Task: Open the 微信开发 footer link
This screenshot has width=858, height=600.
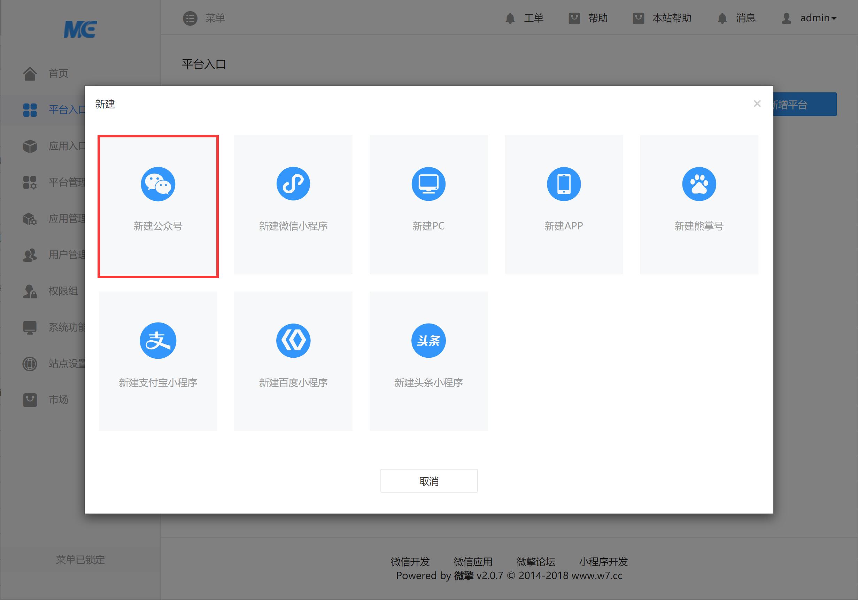Action: (410, 561)
